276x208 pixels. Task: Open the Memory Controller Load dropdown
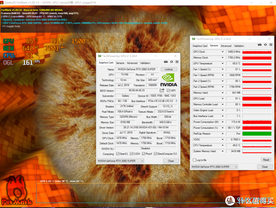(222, 104)
